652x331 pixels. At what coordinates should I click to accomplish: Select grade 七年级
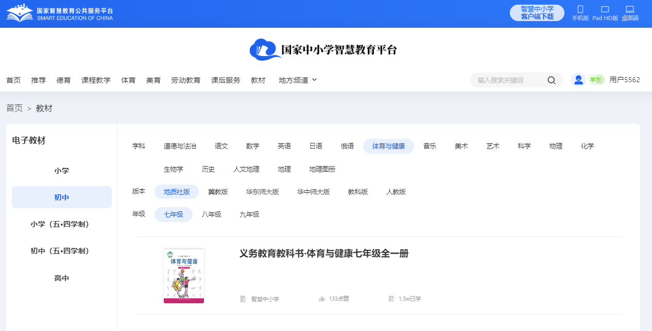pos(174,214)
